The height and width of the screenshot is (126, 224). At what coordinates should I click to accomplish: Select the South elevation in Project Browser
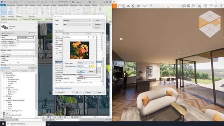(x=10, y=106)
